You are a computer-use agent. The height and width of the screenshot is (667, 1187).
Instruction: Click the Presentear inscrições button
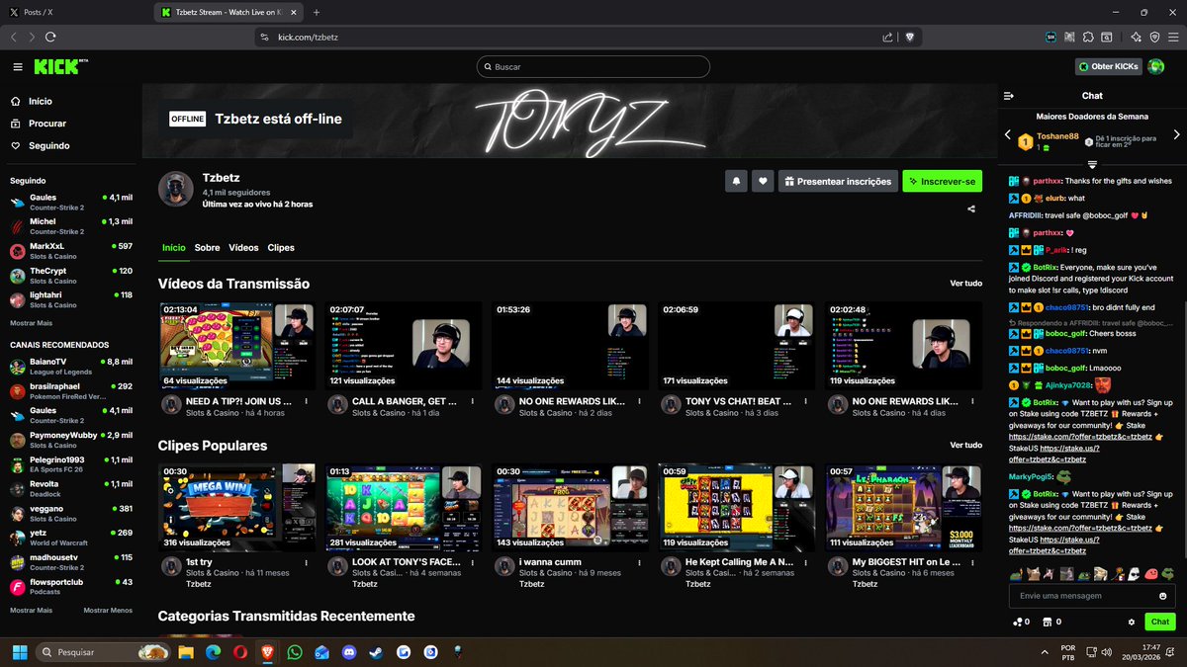coord(838,181)
